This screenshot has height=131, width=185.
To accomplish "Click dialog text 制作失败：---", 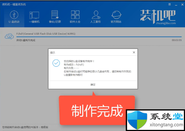I will pyautogui.click(x=71, y=68).
